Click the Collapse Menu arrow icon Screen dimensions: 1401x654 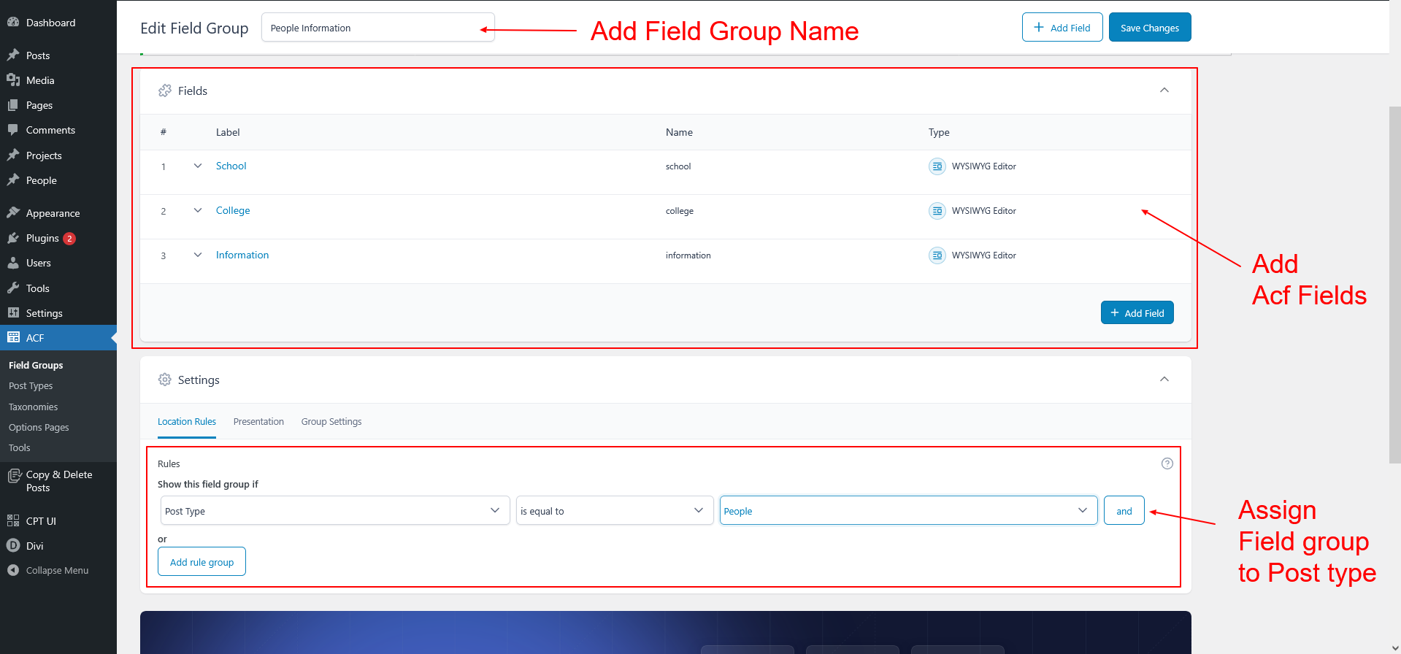click(13, 571)
